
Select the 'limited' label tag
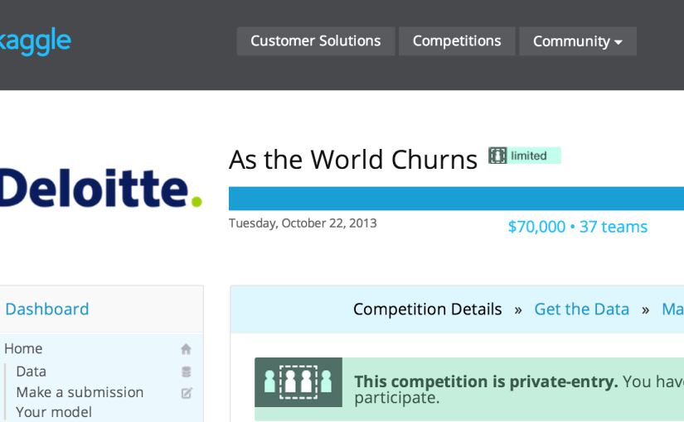tap(529, 156)
